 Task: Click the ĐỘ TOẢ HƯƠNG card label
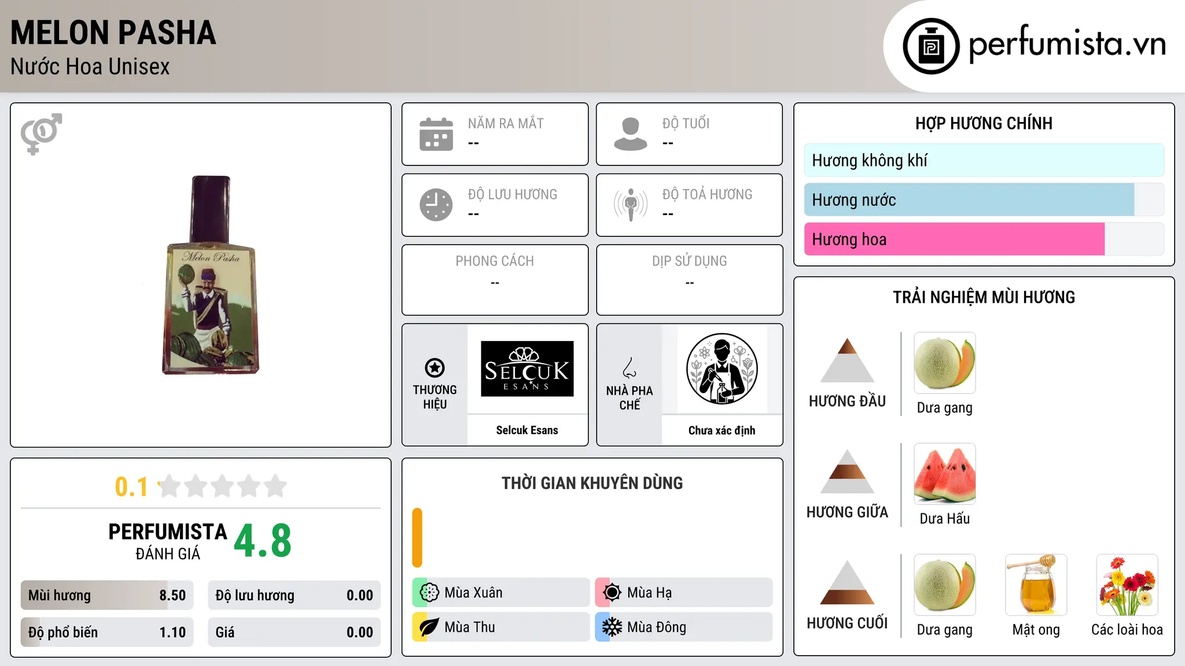[x=708, y=194]
